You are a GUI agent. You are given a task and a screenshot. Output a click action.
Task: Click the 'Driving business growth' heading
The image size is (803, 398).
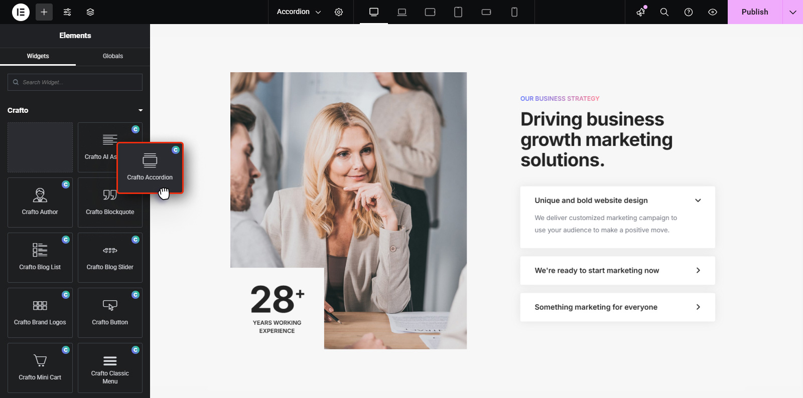(x=596, y=139)
